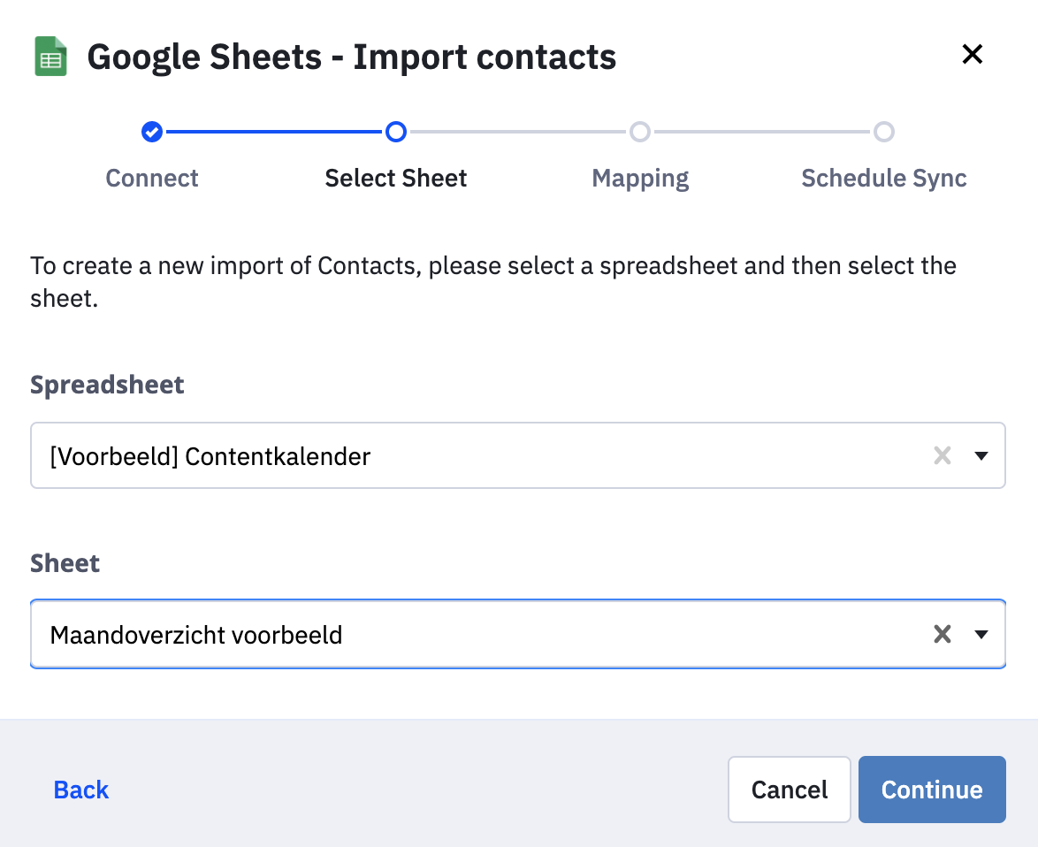Click the Continue button
This screenshot has height=847, width=1038.
(932, 790)
